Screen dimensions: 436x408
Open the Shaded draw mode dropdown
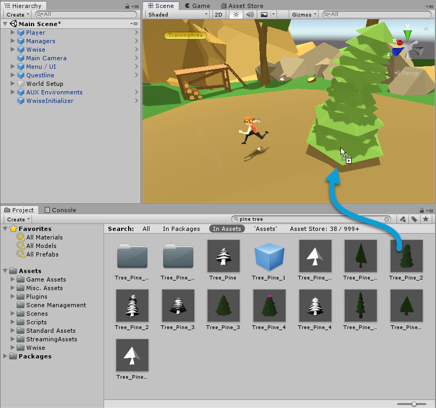coord(178,14)
